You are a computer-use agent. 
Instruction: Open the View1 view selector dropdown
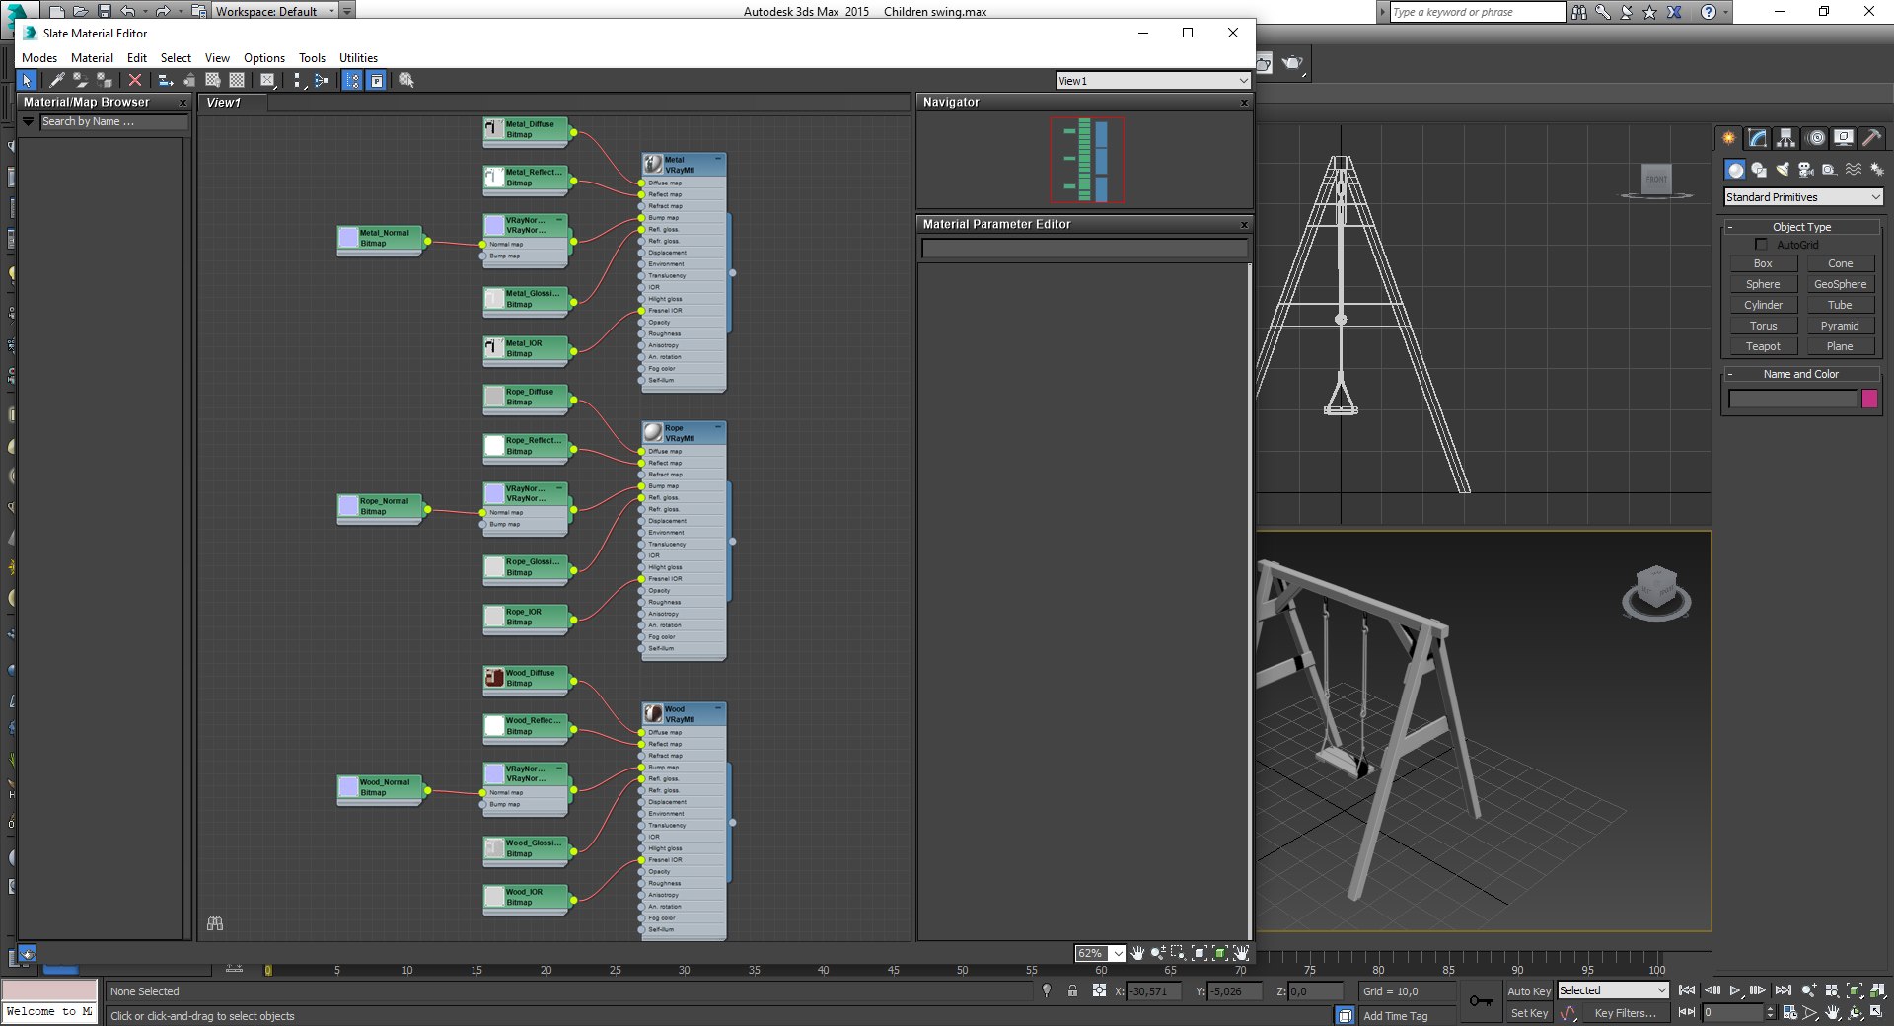click(1153, 80)
